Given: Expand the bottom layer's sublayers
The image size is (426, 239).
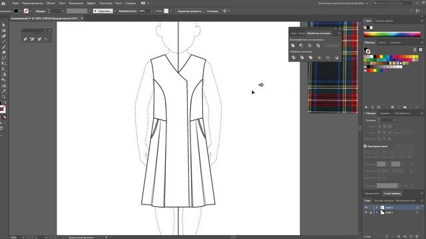Looking at the screenshot, I should tap(377, 212).
